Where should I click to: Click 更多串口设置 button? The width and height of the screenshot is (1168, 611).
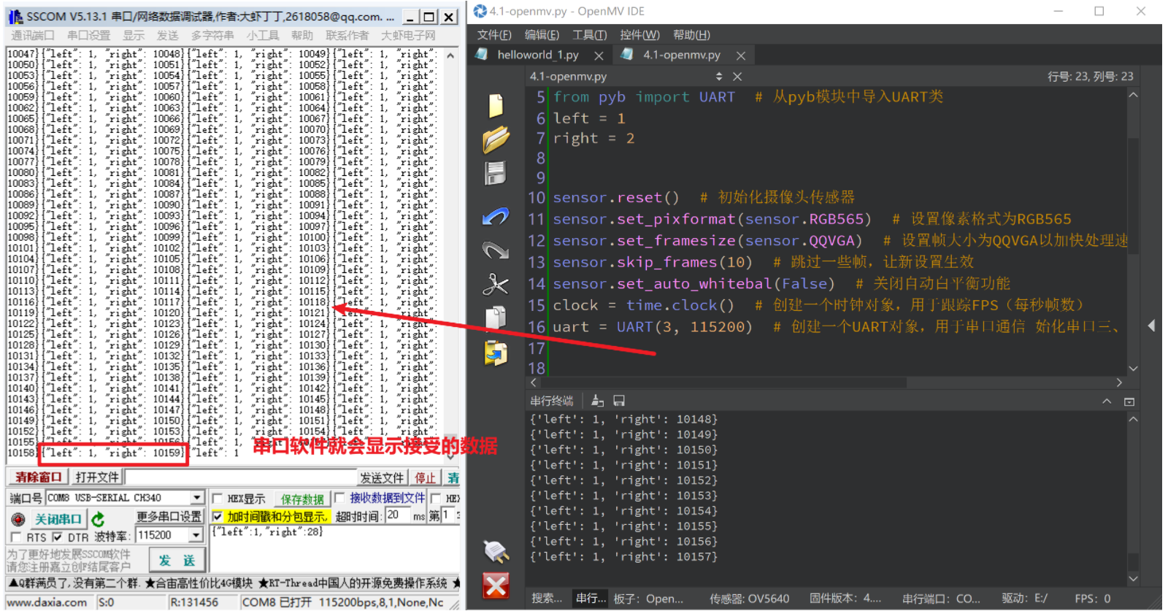[x=169, y=516]
